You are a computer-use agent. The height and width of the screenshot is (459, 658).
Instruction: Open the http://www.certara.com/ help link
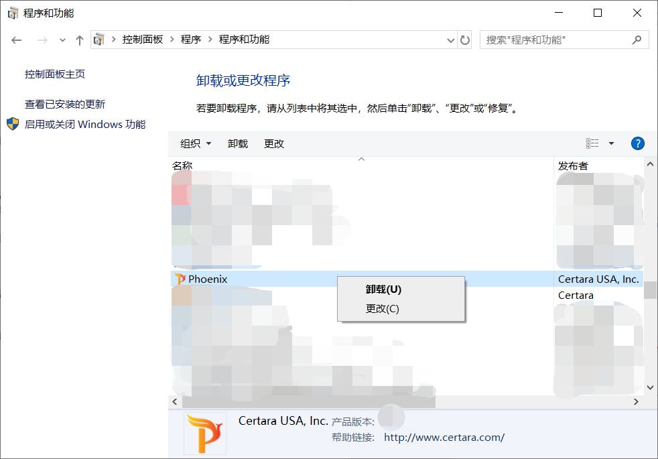point(444,437)
